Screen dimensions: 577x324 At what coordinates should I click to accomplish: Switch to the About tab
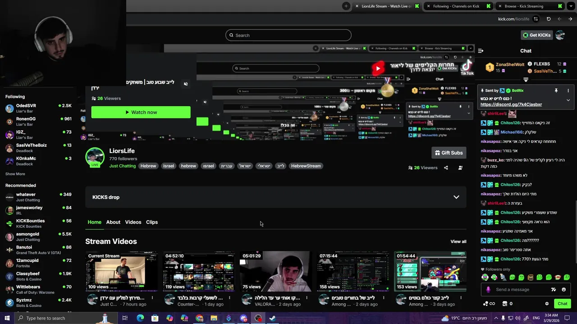coord(113,222)
